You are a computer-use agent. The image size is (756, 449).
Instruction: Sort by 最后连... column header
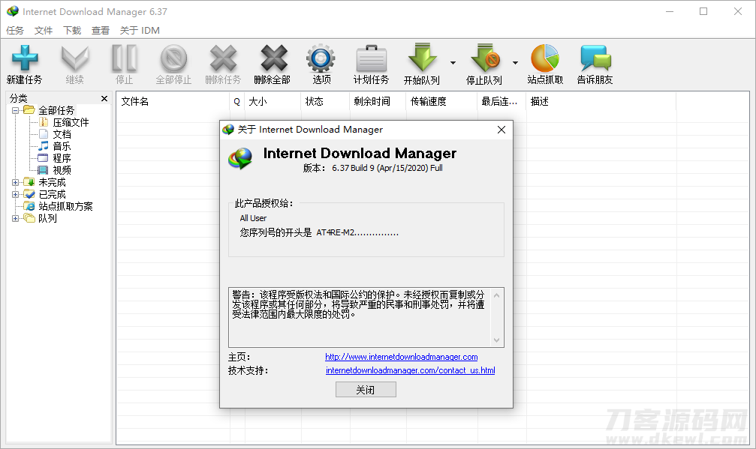point(501,101)
